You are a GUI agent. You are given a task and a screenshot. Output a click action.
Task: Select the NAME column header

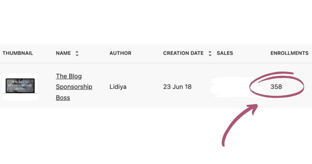63,53
